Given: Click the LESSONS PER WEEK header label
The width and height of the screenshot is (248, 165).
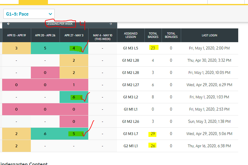Looking at the screenshot, I should [x=60, y=24].
